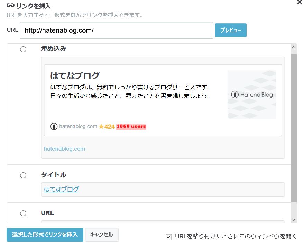Click the star 424 count
This screenshot has width=303, height=244.
(107, 127)
